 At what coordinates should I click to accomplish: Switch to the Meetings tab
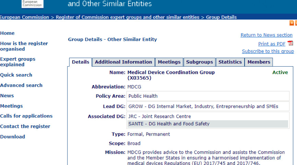(x=169, y=62)
